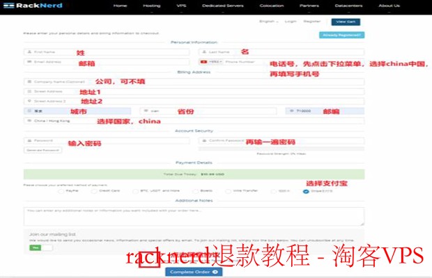Viewport: 432px width, 278px height.
Task: Select the PayPal payment radio button
Action: point(61,191)
